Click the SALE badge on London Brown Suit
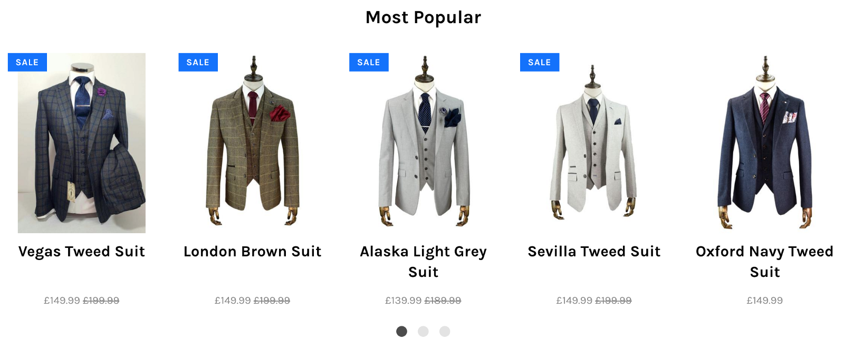The width and height of the screenshot is (844, 349). point(198,62)
